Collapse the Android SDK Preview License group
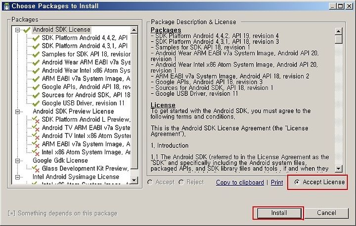 tap(17, 112)
